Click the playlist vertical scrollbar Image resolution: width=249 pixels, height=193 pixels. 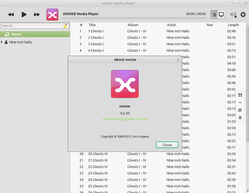click(247, 84)
